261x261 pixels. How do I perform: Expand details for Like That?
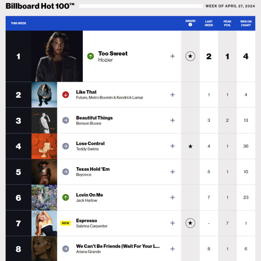click(173, 95)
